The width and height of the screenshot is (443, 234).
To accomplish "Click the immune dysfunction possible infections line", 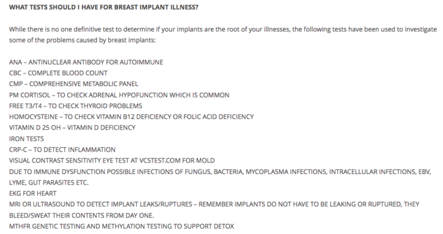I will (x=220, y=171).
